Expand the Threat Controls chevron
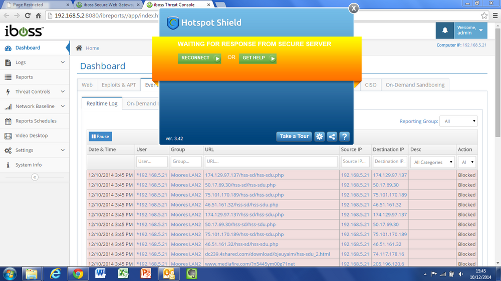 pos(63,92)
